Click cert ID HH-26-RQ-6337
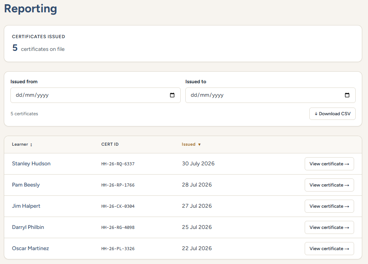The image size is (368, 264). pyautogui.click(x=118, y=164)
